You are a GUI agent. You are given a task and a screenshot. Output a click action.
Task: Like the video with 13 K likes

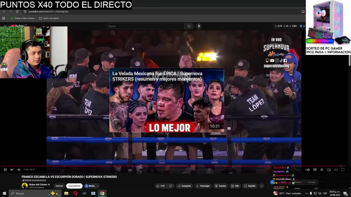pyautogui.click(x=160, y=186)
